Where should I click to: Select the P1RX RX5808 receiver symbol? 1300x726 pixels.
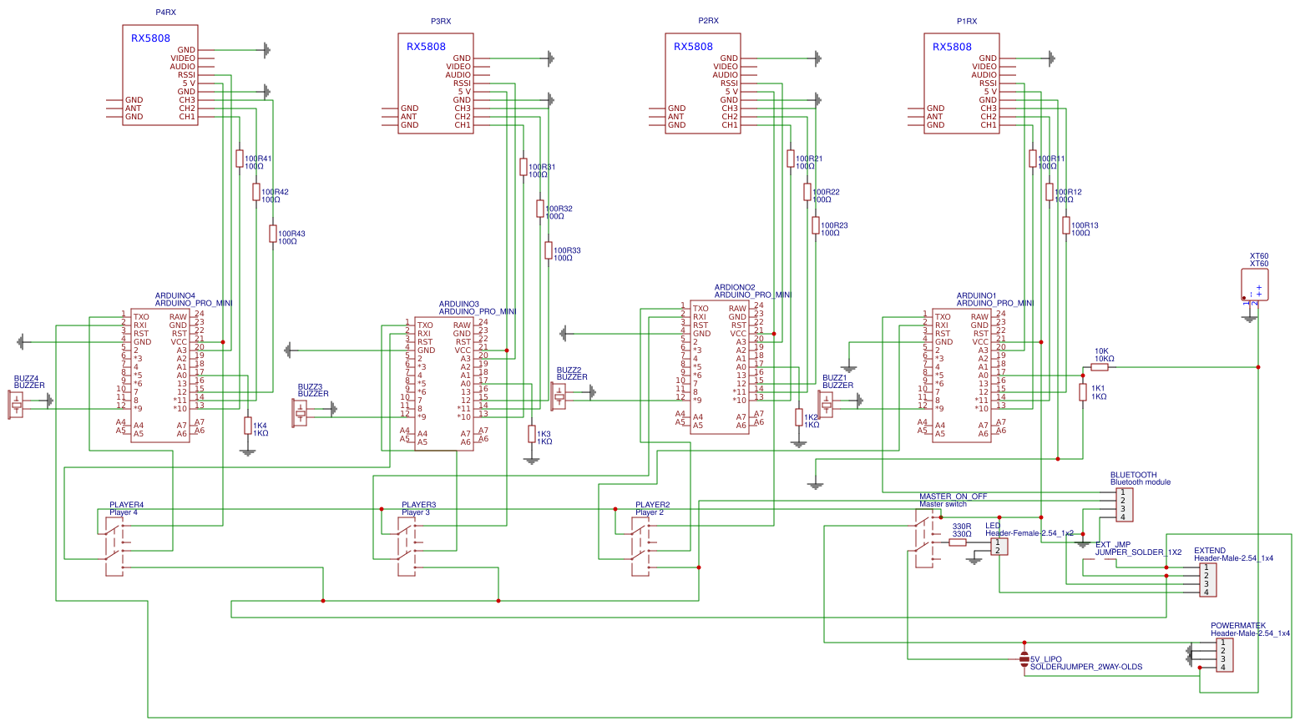tap(960, 83)
